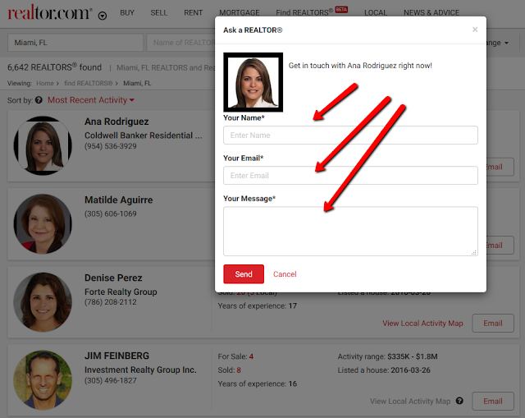Screen dimensions: 525x418
Task: Send the message to the REALTOR
Action: click(244, 274)
